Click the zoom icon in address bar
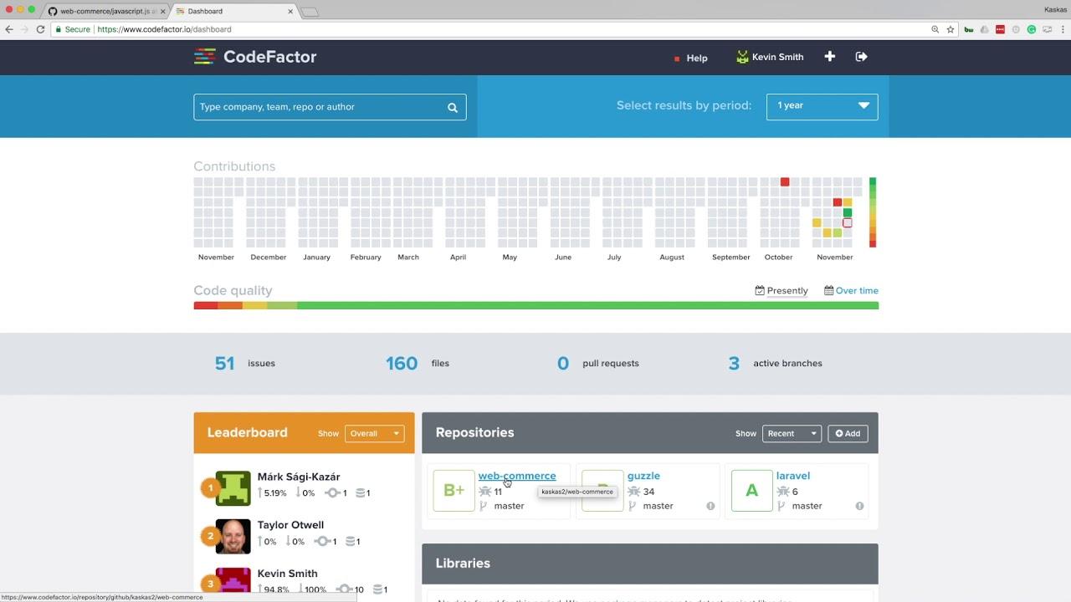The height and width of the screenshot is (602, 1071). click(x=935, y=29)
